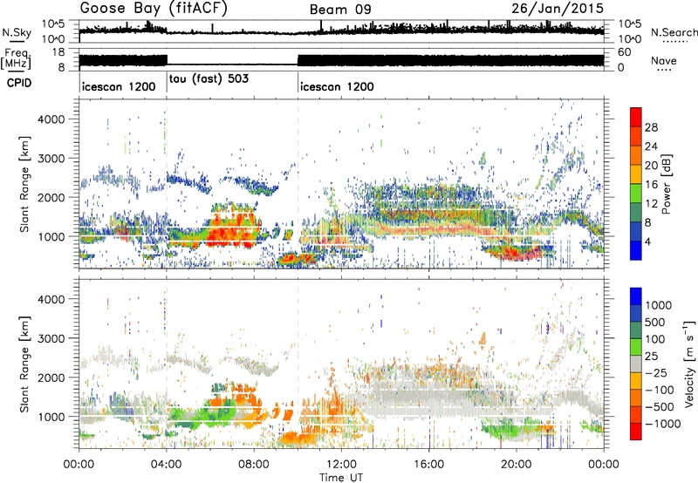Select the N.Sky axis label
Screen dimensions: 698x483
(x=17, y=32)
